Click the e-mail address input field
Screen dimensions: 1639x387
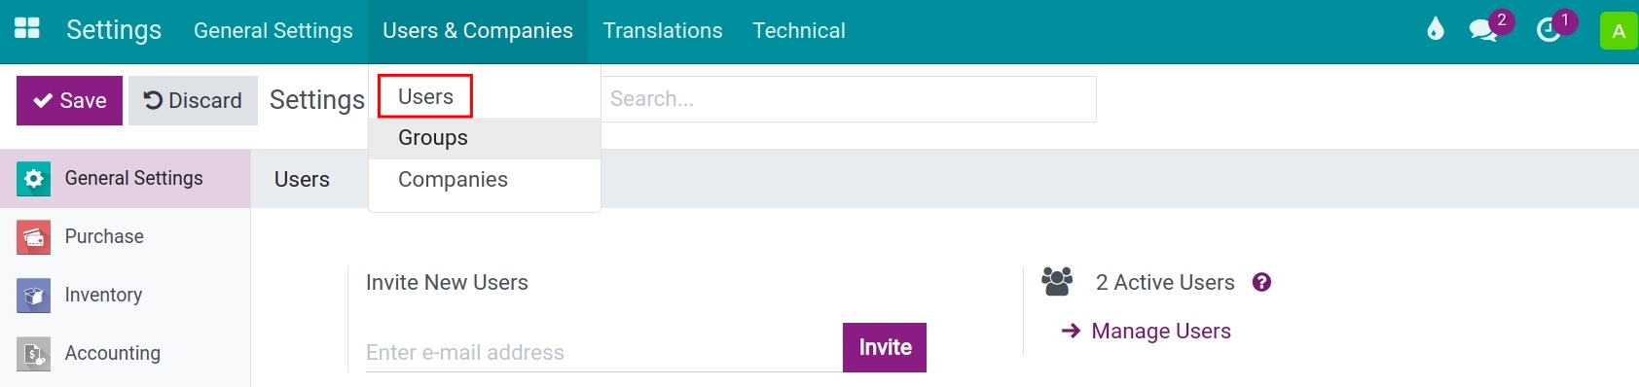pyautogui.click(x=603, y=352)
